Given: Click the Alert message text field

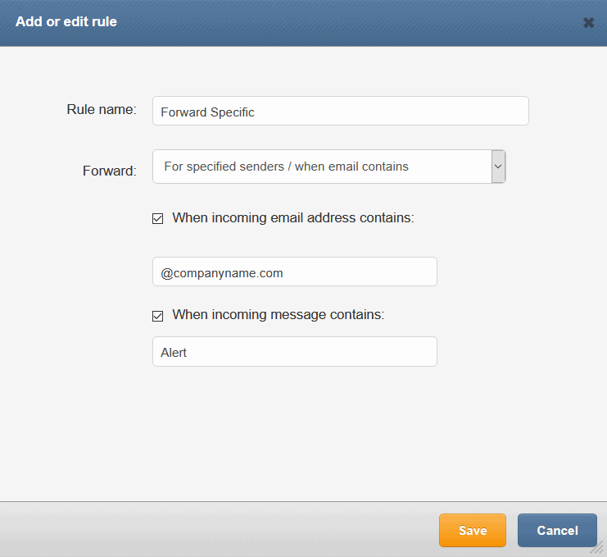Looking at the screenshot, I should [x=295, y=352].
